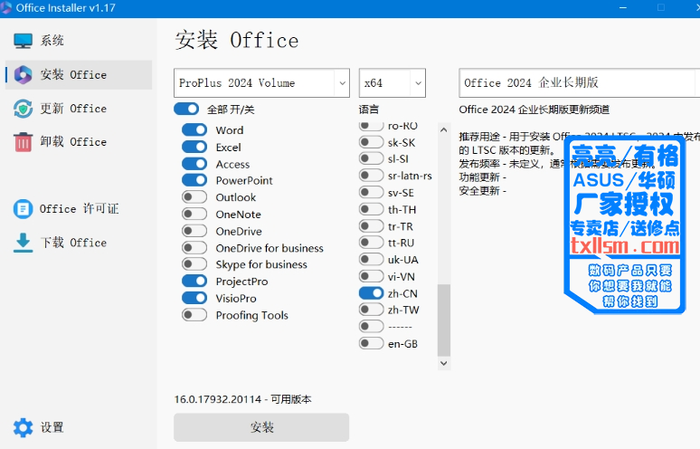Turn on the OneDrive toggle

coord(194,231)
